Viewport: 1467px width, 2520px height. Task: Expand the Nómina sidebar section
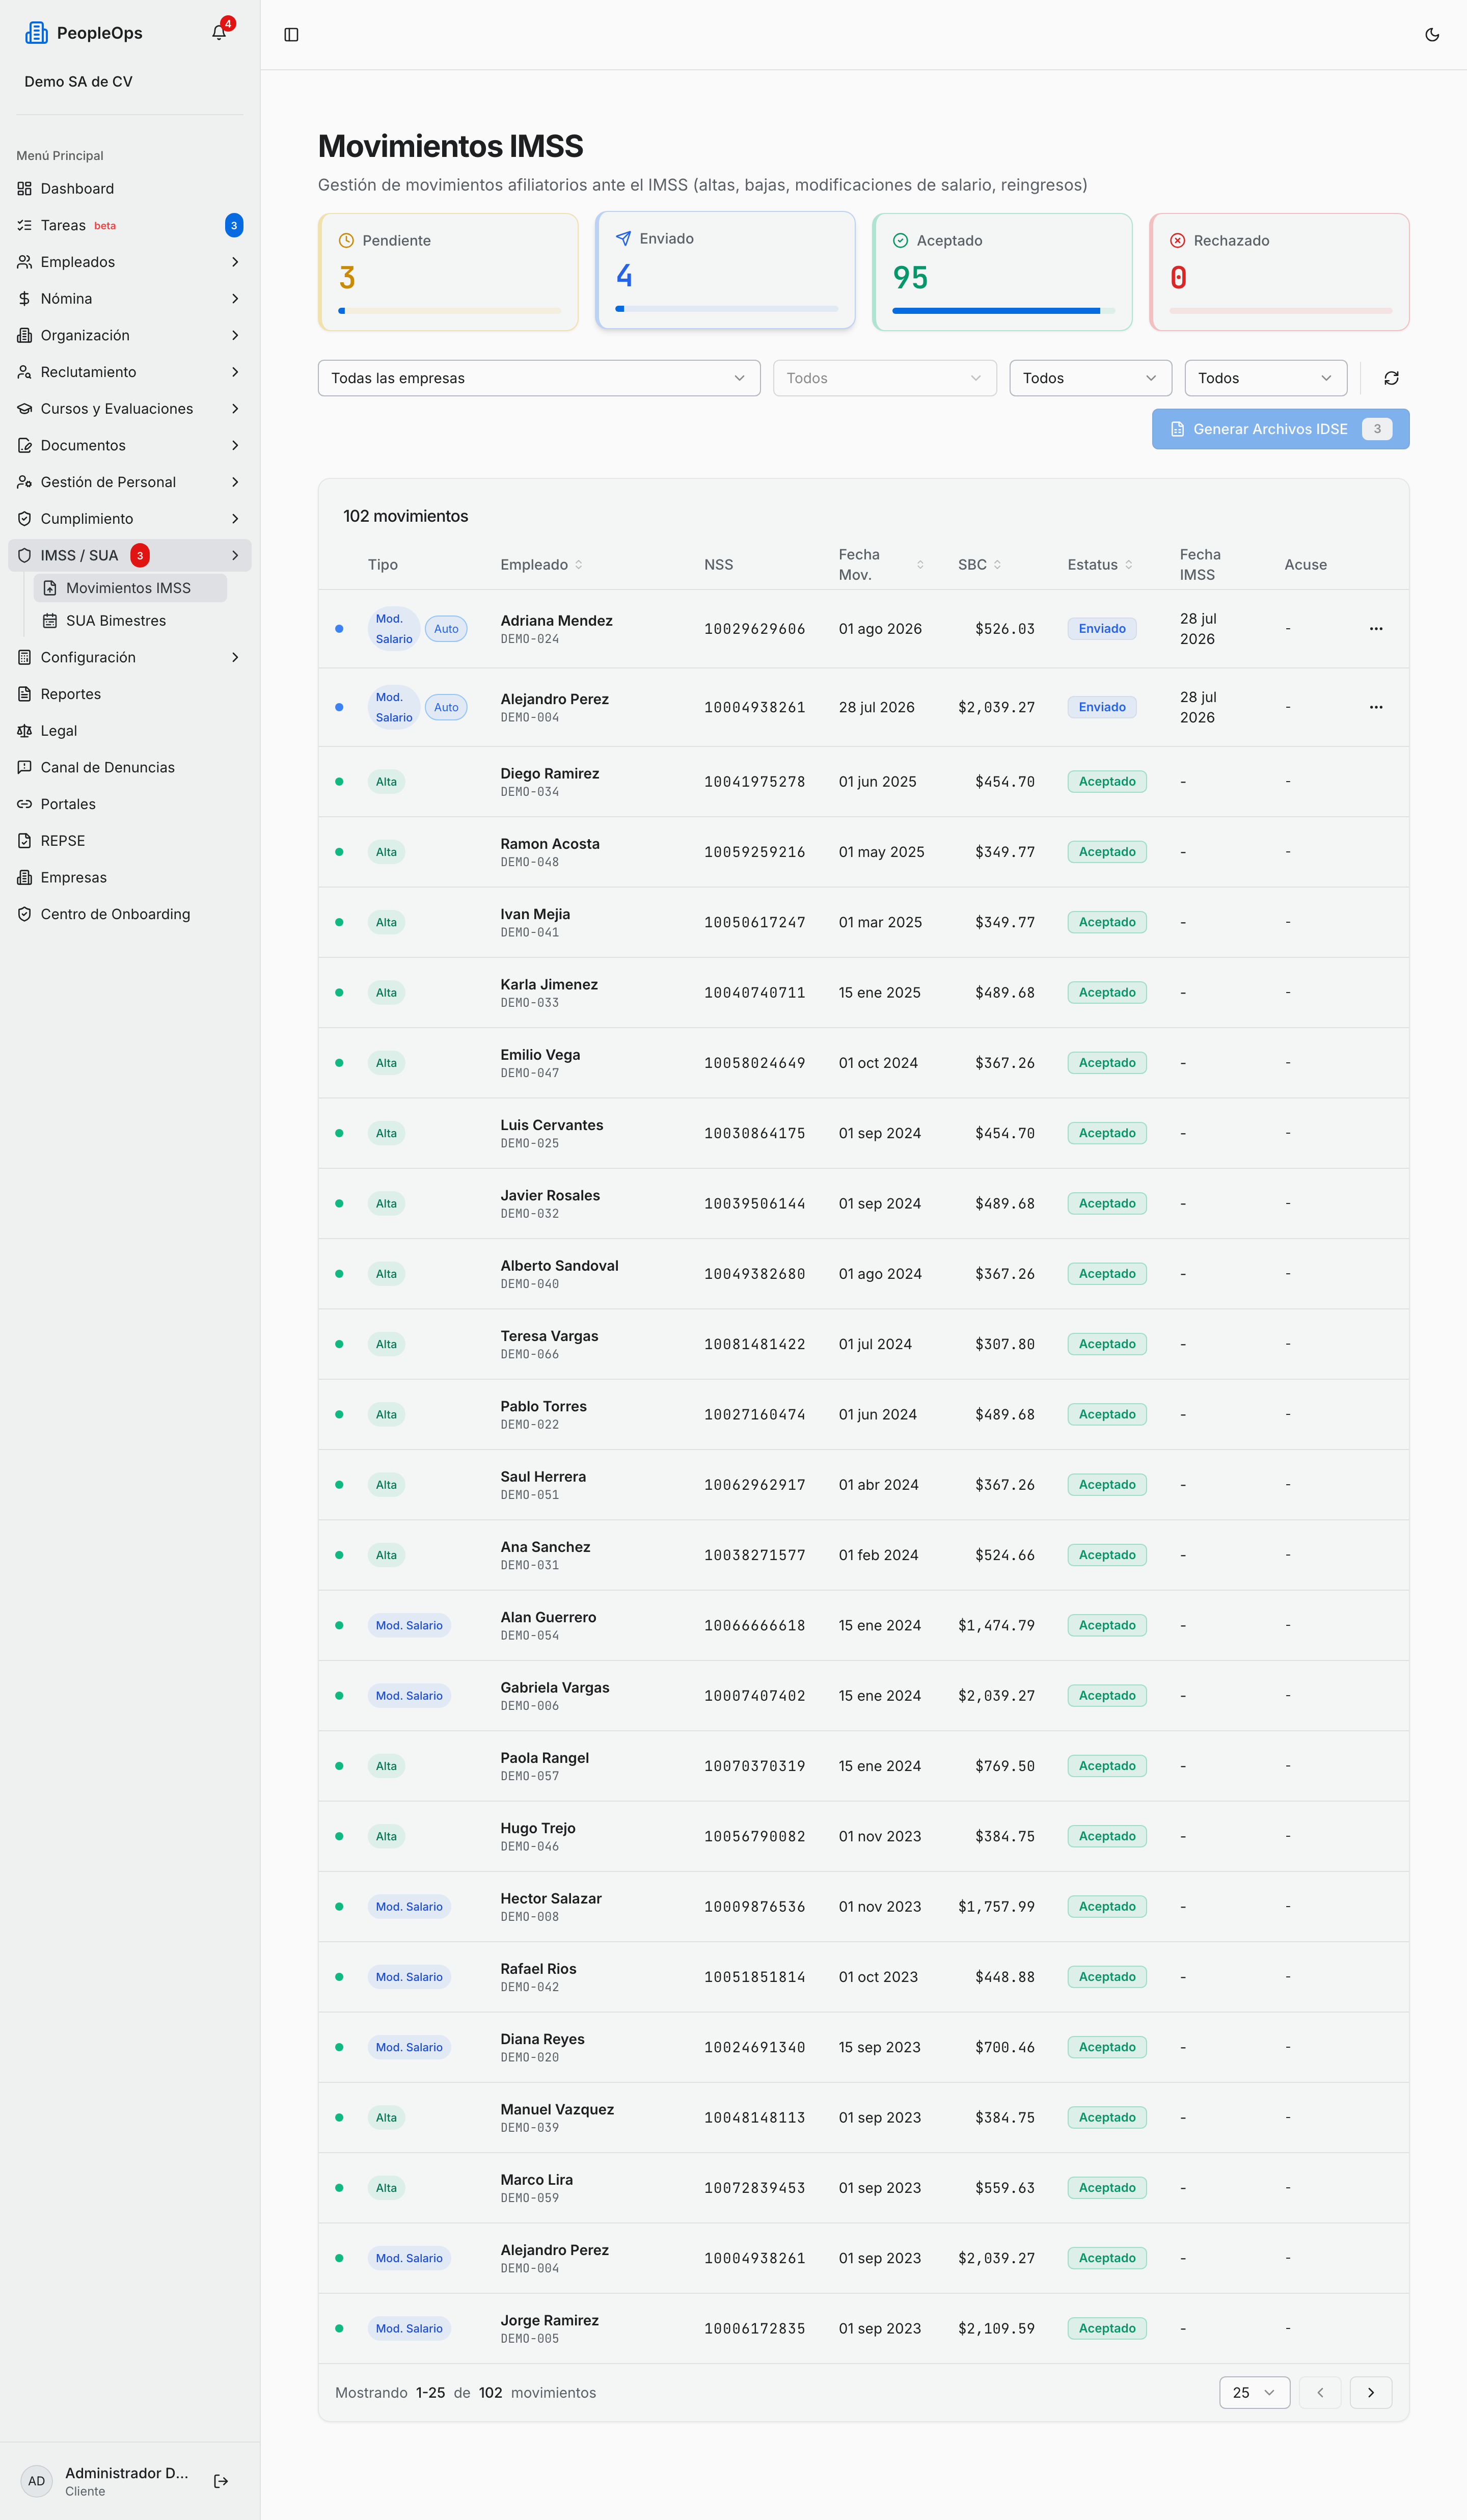pyautogui.click(x=129, y=298)
